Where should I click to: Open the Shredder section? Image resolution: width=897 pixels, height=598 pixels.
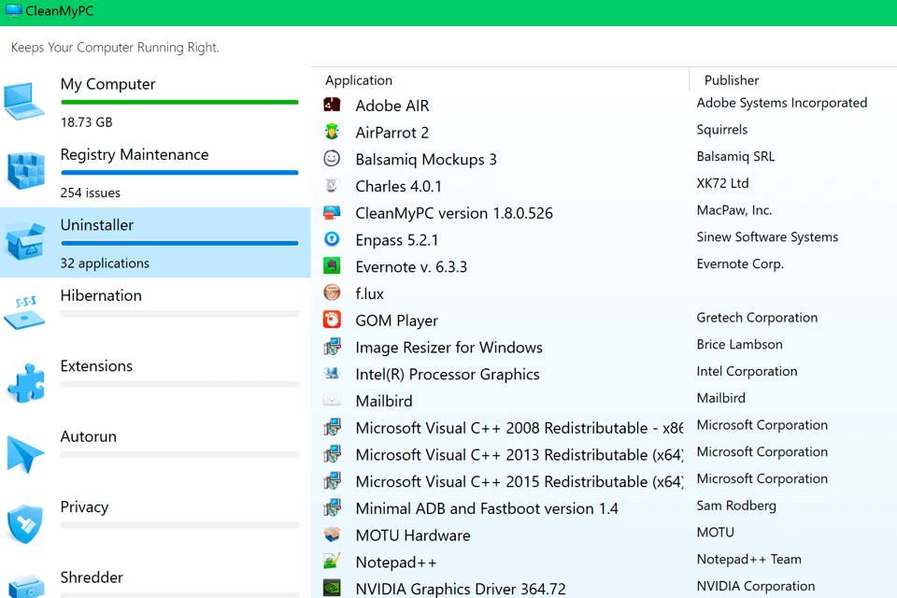[155, 579]
